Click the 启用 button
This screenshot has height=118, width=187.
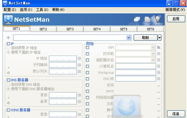point(176,19)
